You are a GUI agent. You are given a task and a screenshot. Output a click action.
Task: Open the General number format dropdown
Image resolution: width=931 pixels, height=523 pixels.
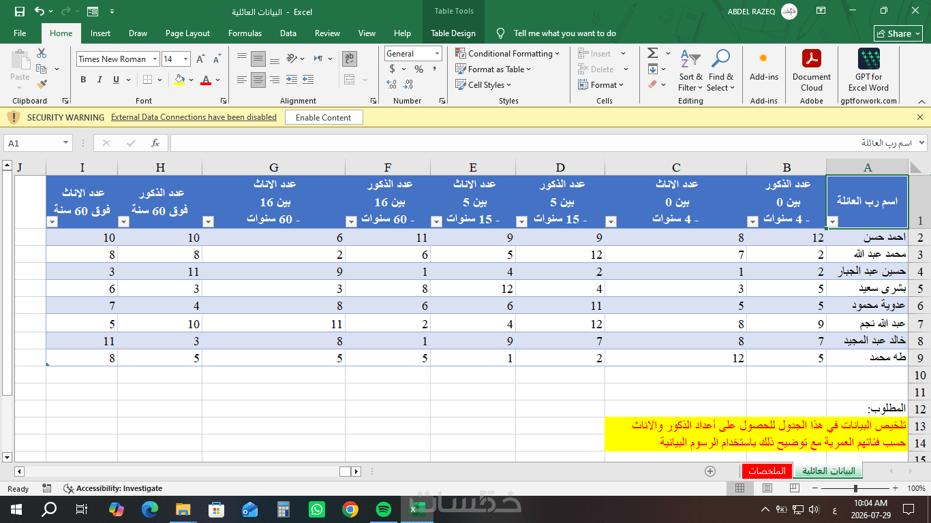pyautogui.click(x=436, y=54)
